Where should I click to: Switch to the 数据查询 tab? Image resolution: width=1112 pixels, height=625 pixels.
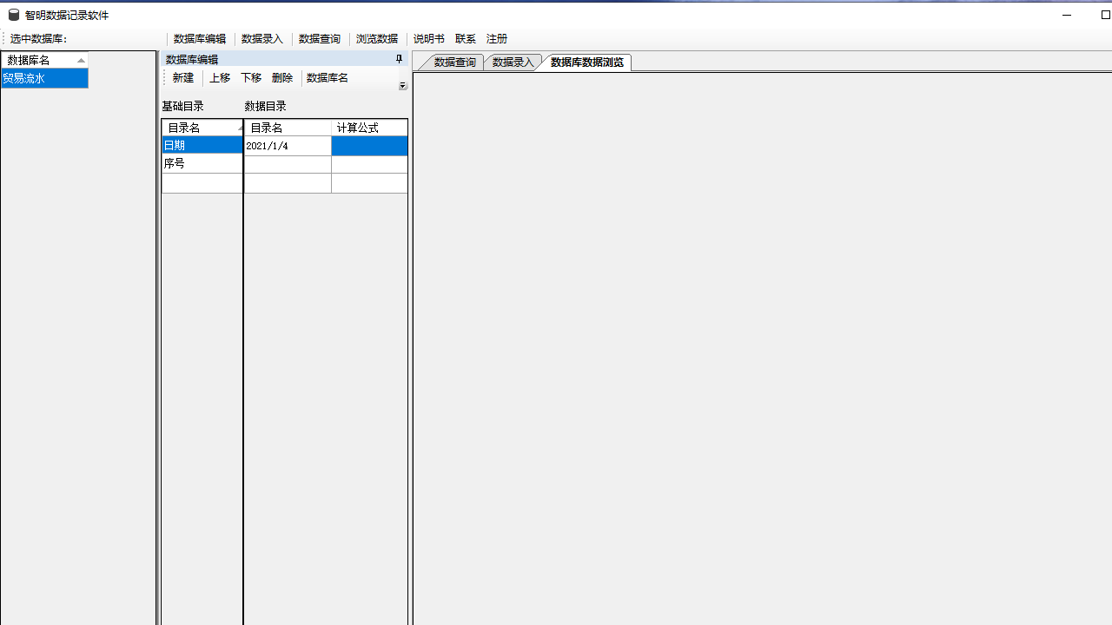[454, 62]
